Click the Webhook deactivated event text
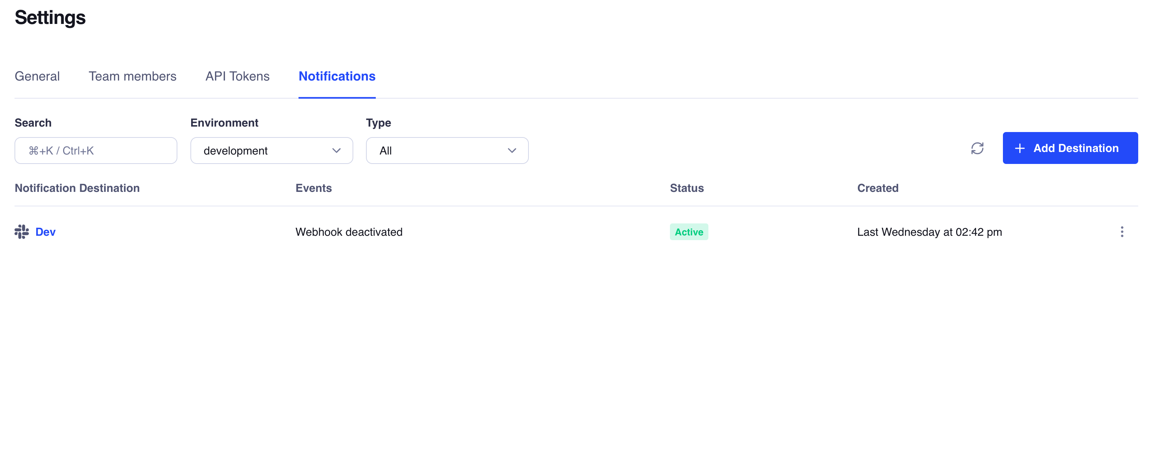The width and height of the screenshot is (1152, 465). pyautogui.click(x=349, y=232)
